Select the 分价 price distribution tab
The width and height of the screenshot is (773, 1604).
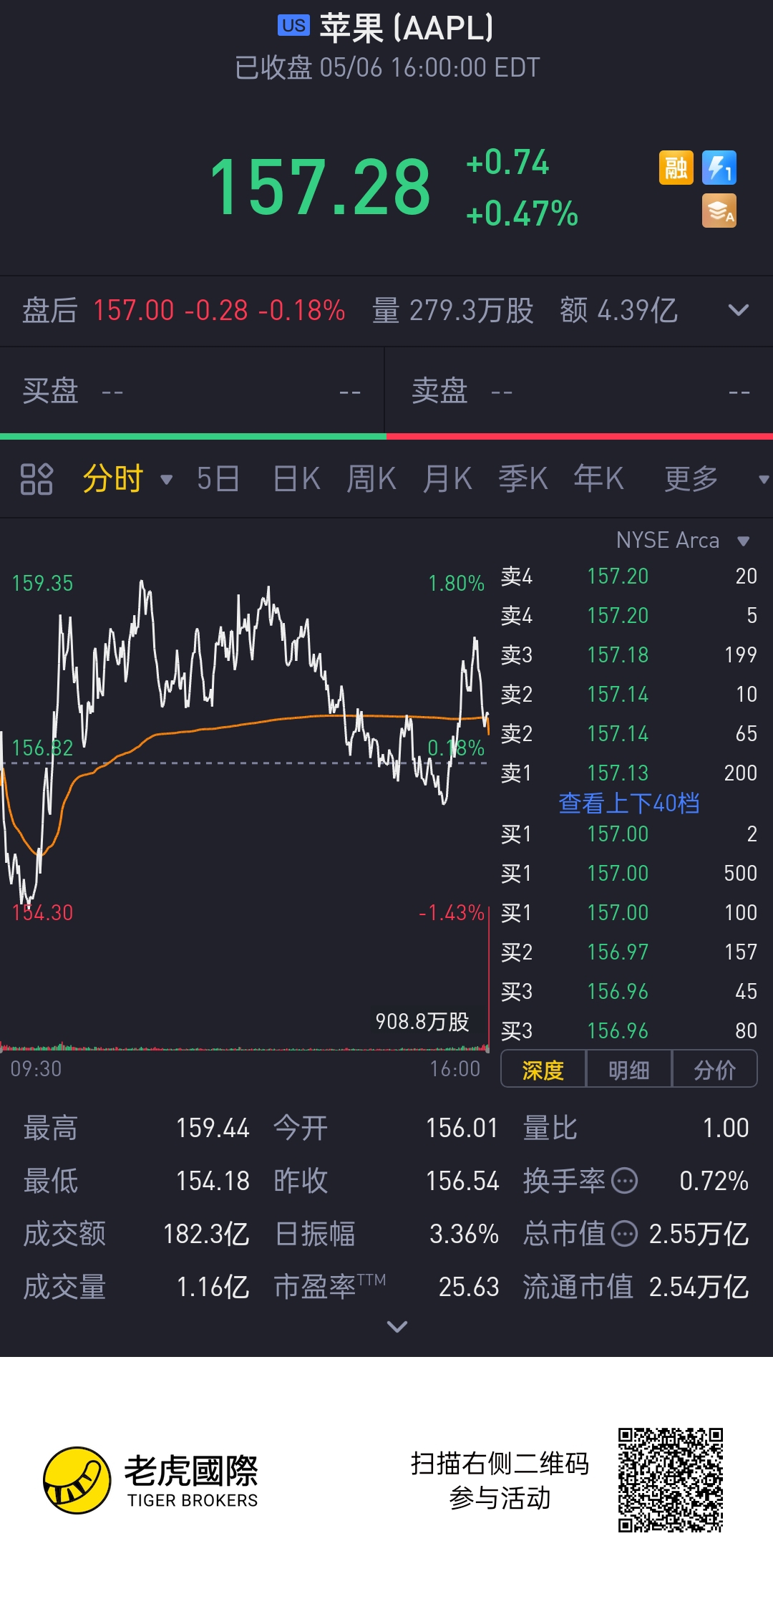pyautogui.click(x=714, y=1070)
